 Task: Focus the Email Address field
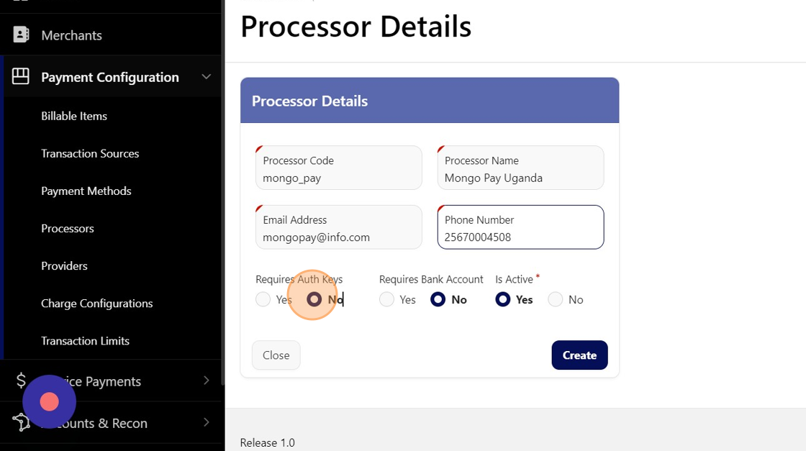pos(338,237)
